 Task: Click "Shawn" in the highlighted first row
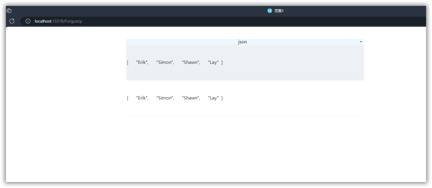(x=191, y=62)
